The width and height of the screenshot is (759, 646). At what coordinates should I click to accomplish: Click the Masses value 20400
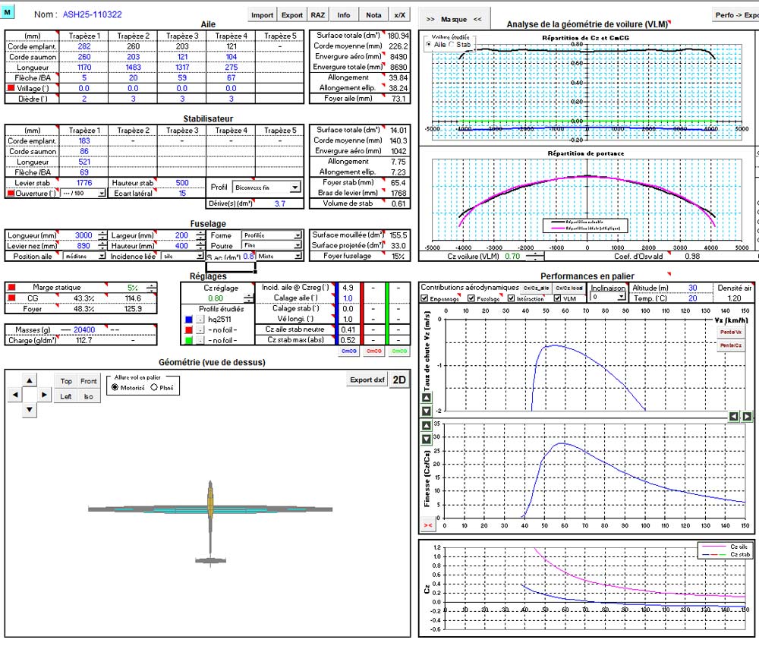pyautogui.click(x=84, y=329)
